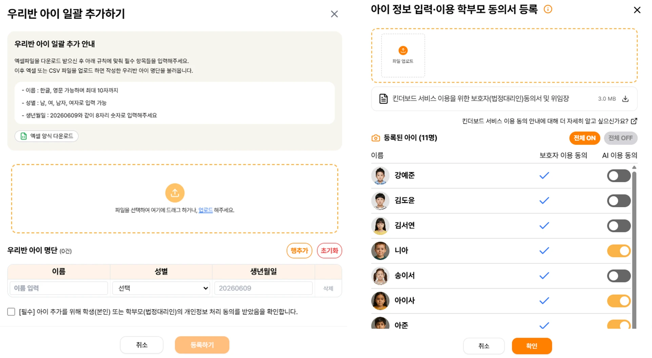Viewport: 652px width, 358px height.
Task: Click the camera icon beside 등록된 아이
Action: (x=375, y=138)
